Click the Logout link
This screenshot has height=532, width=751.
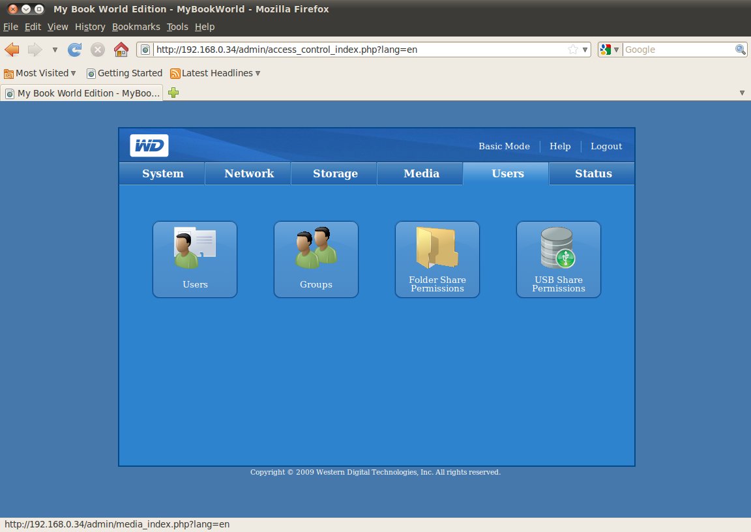606,146
